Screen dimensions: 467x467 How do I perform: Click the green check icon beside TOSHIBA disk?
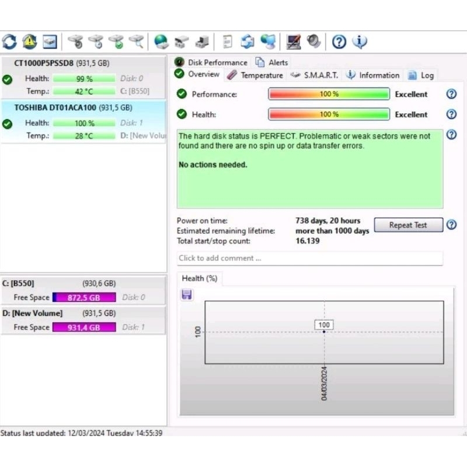[7, 124]
